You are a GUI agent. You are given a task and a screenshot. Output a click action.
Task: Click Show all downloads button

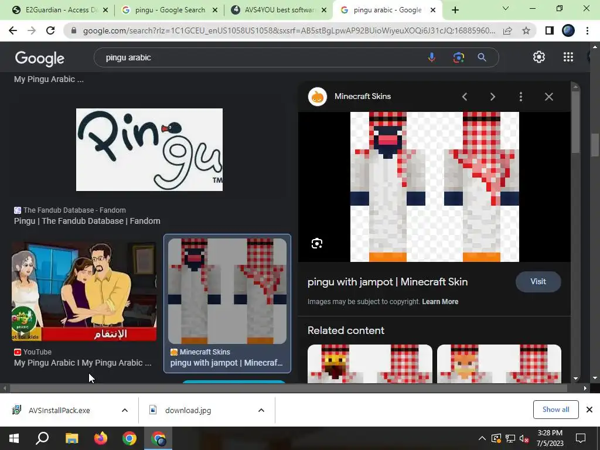tap(555, 410)
